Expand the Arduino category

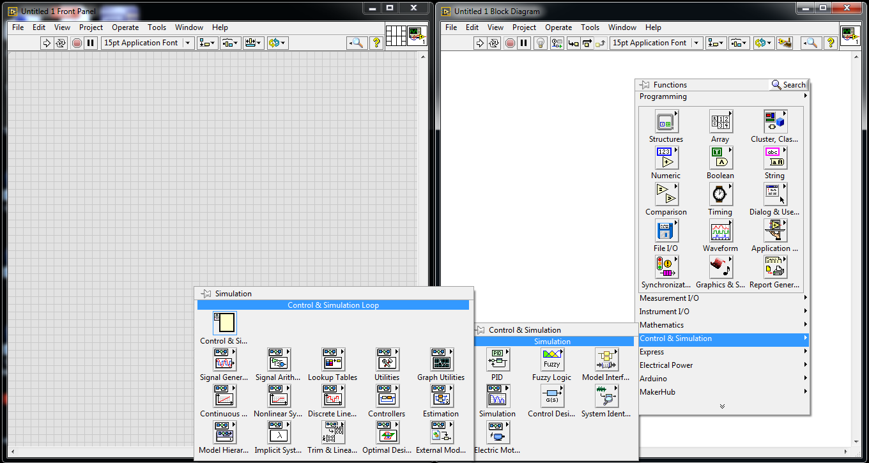point(723,379)
